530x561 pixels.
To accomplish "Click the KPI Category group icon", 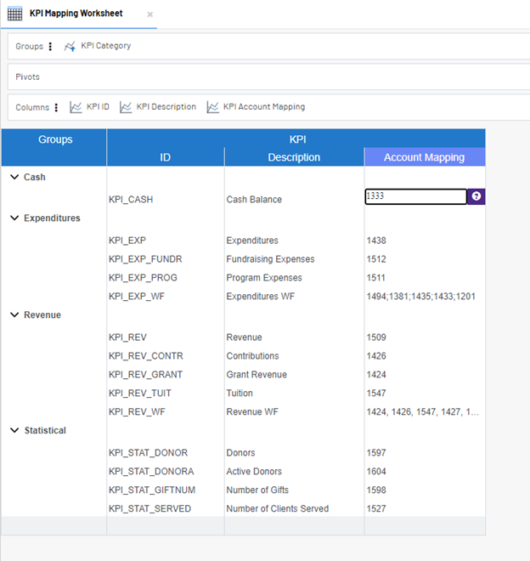I will point(70,46).
